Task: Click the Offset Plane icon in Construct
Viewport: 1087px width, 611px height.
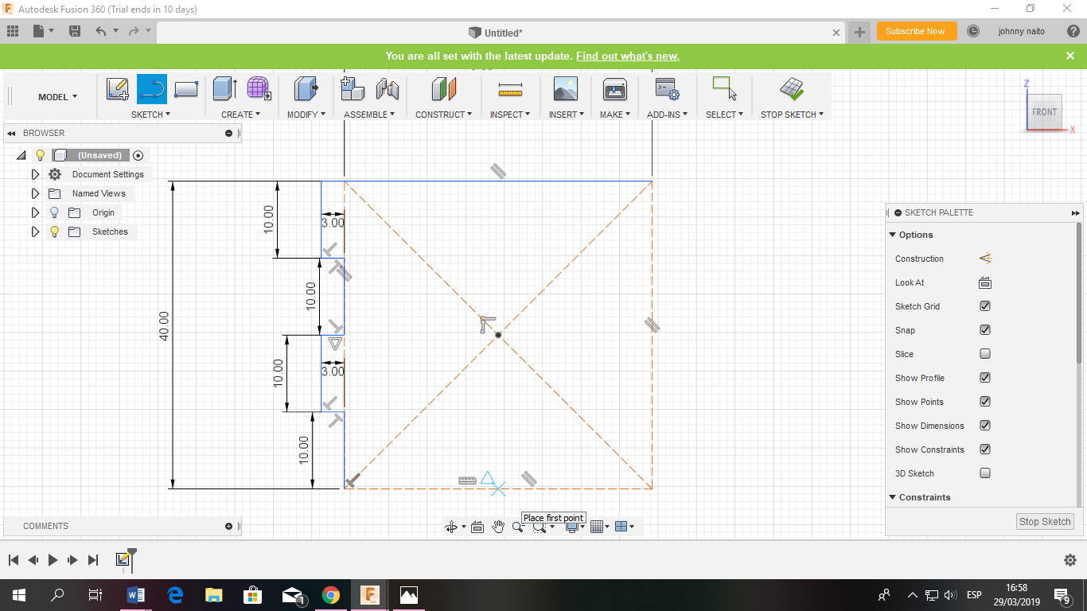Action: pos(444,88)
